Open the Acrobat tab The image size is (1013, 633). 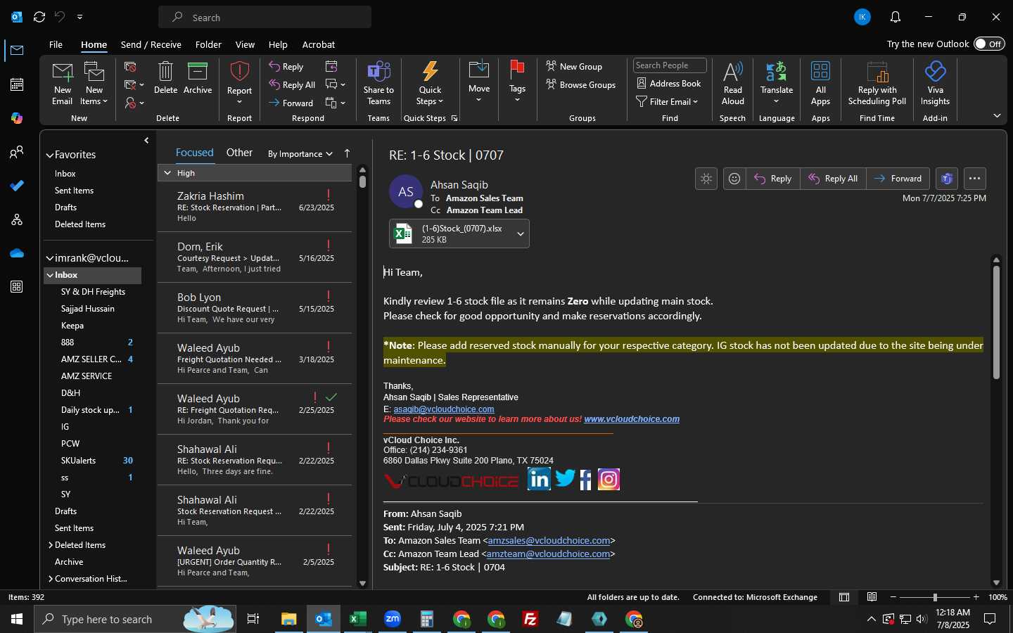[319, 44]
